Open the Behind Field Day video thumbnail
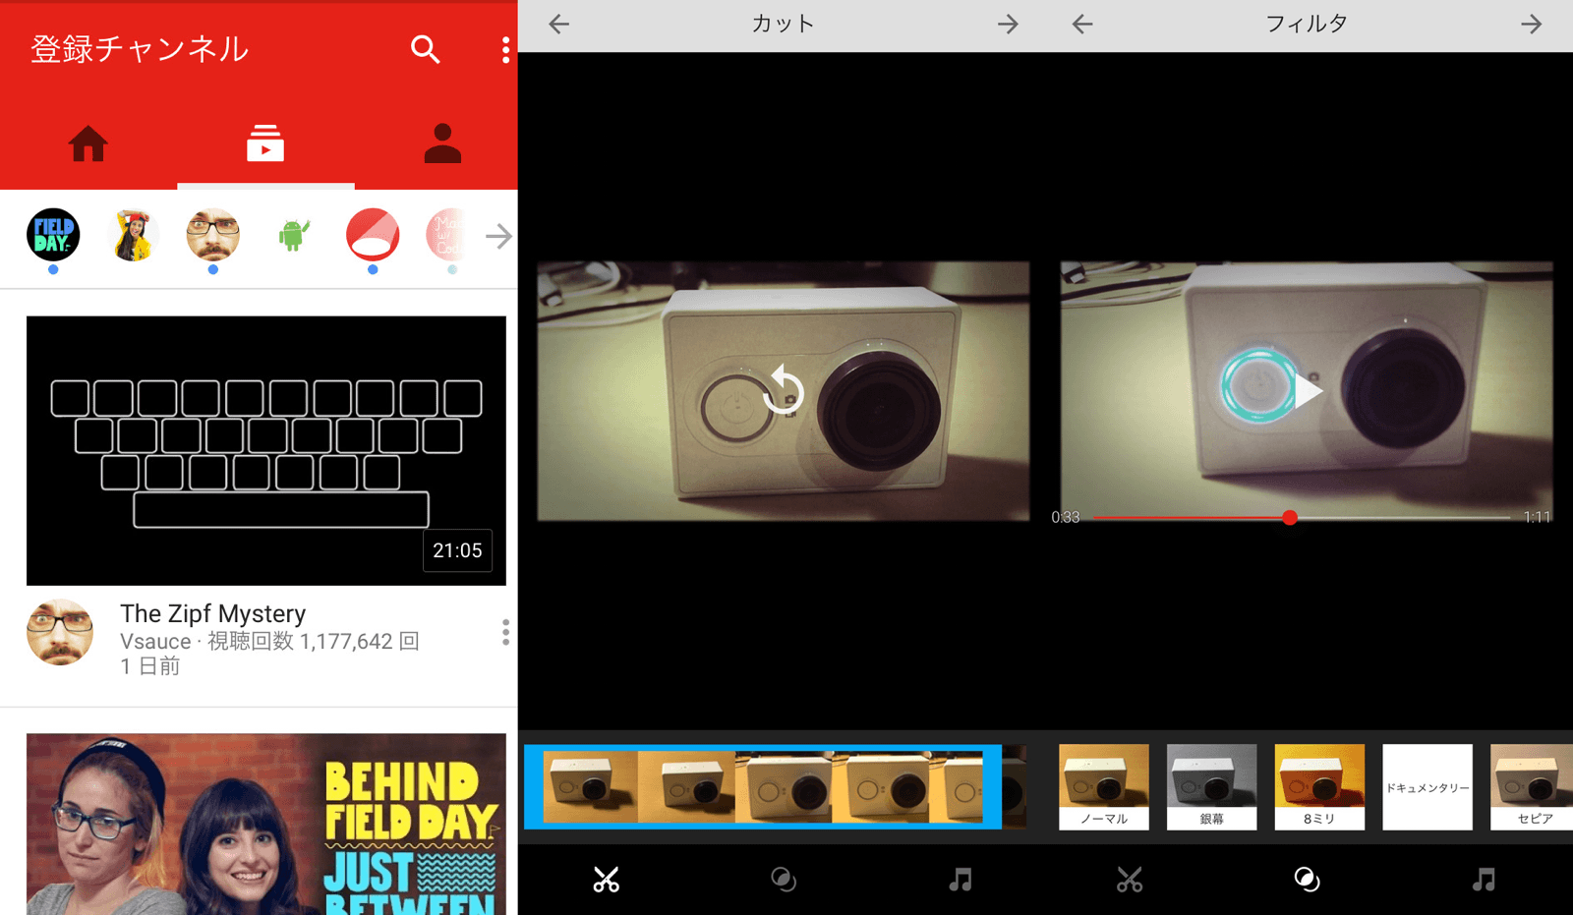1573x915 pixels. click(266, 824)
